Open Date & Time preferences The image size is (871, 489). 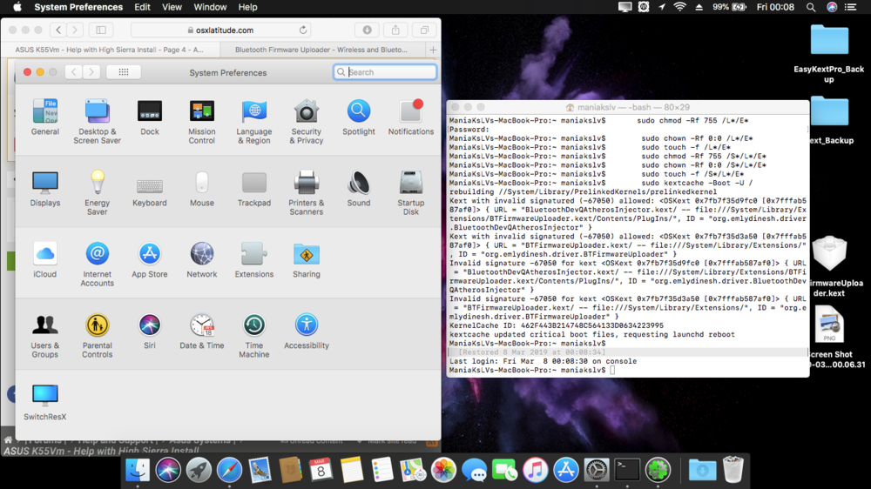click(x=202, y=332)
